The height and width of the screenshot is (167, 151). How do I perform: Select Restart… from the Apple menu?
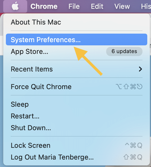(x=77, y=116)
